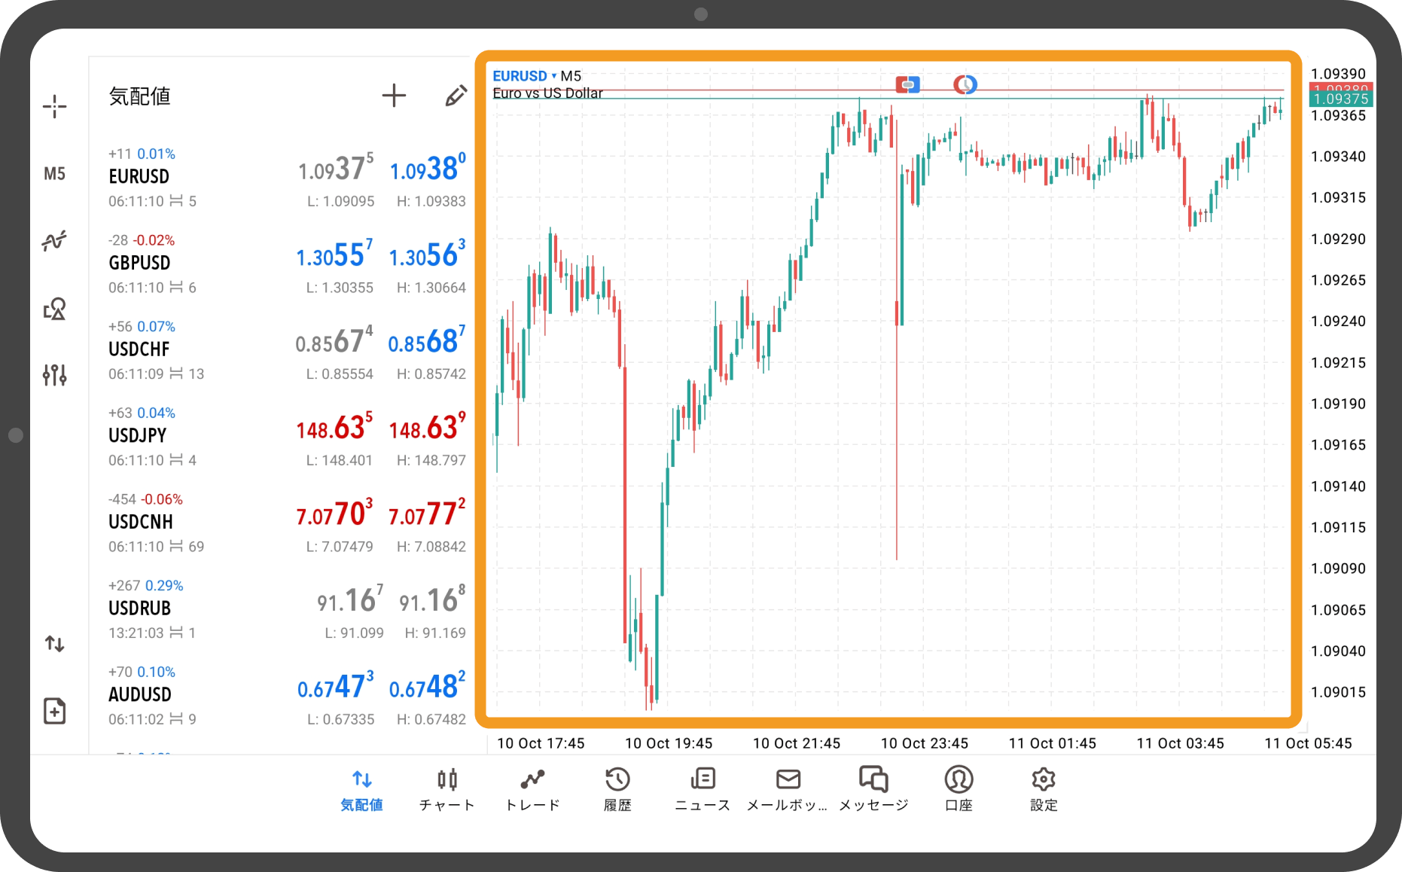Add a symbol with the plus icon

pyautogui.click(x=394, y=96)
